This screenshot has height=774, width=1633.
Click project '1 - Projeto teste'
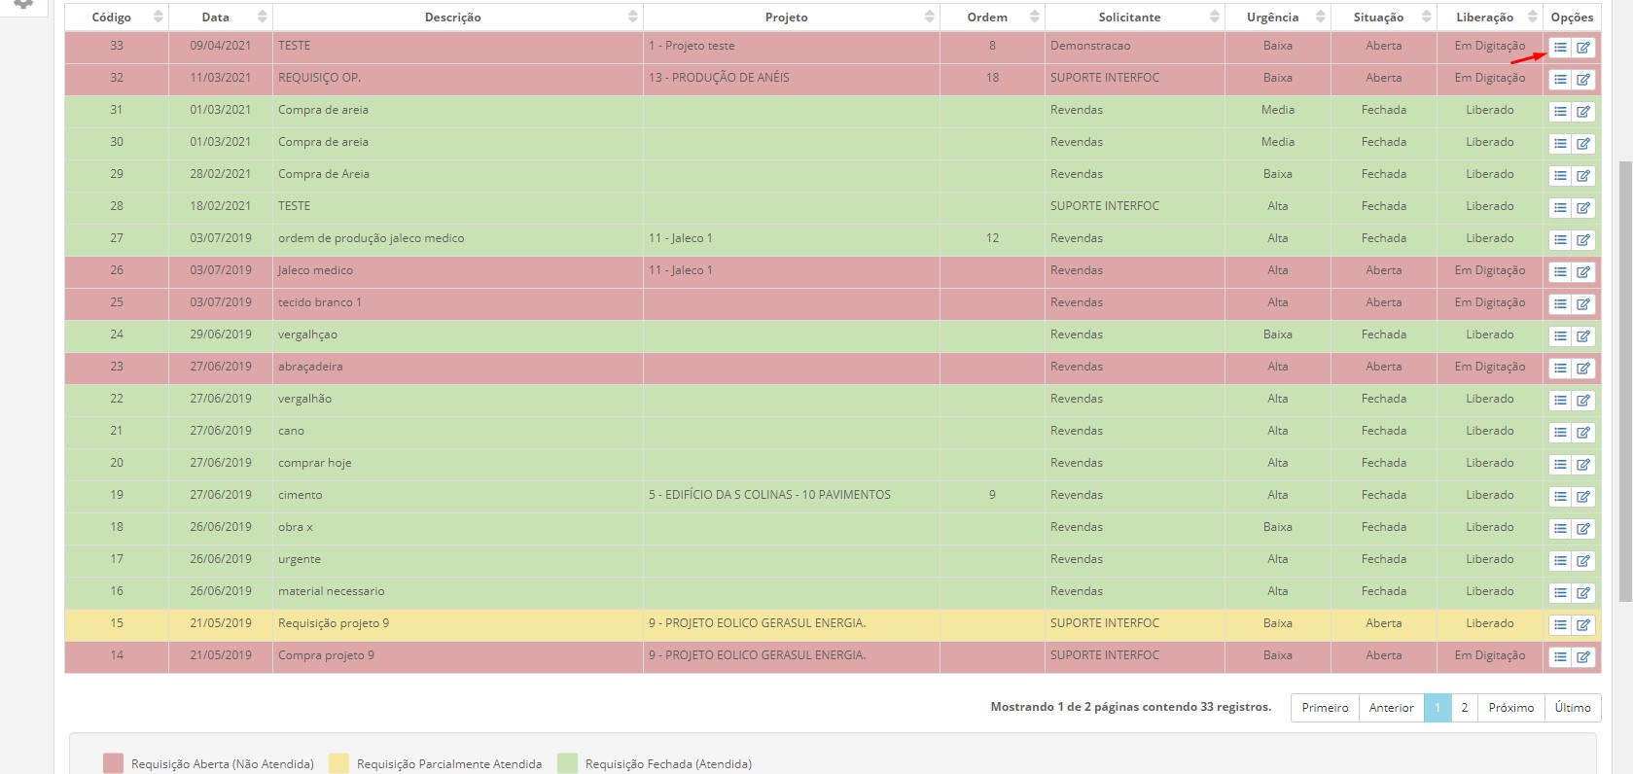(692, 46)
